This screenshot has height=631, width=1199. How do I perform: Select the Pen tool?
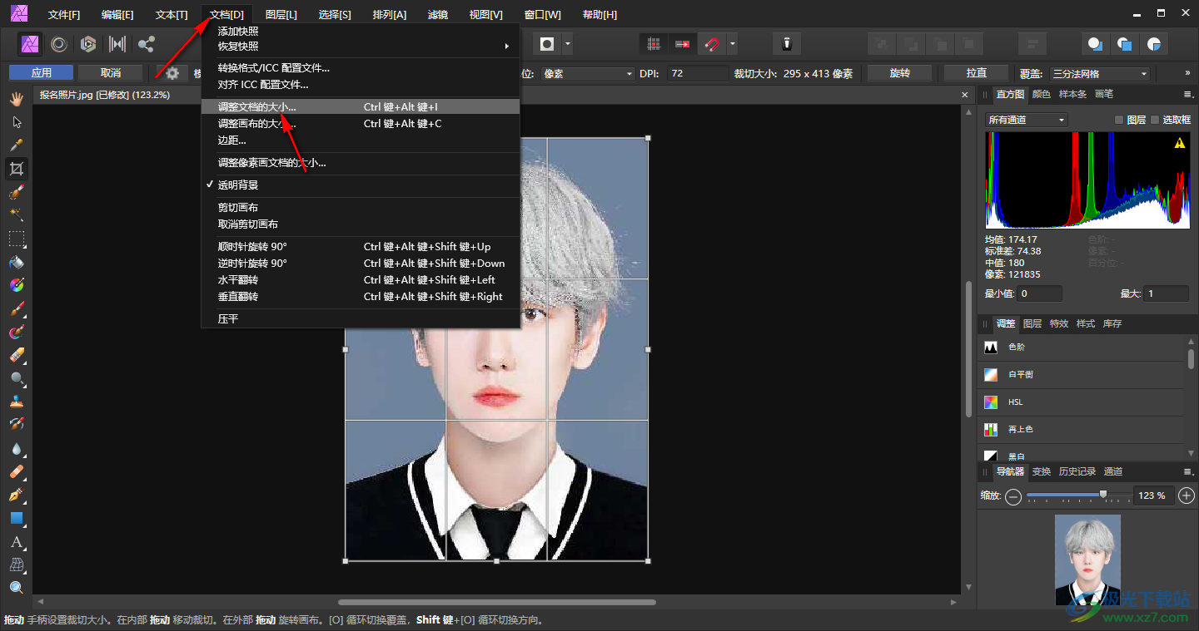pyautogui.click(x=16, y=495)
